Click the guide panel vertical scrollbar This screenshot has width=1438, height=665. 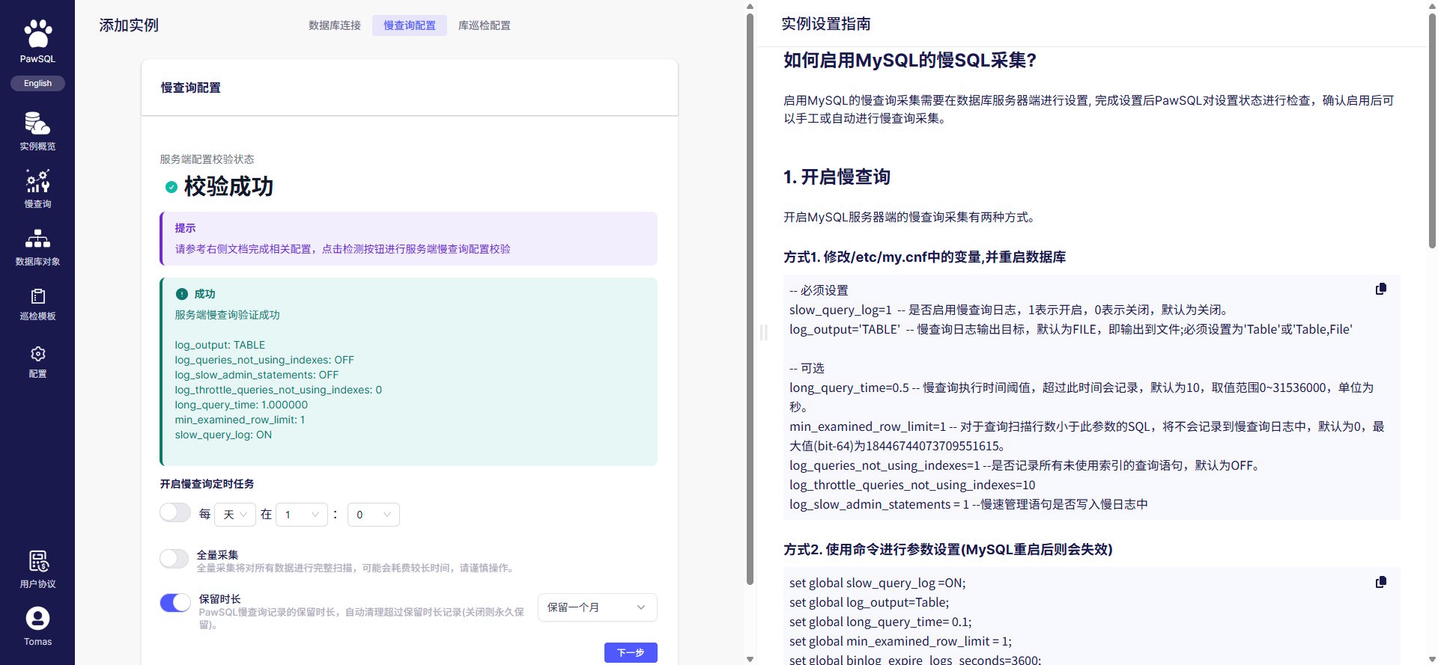1432,131
